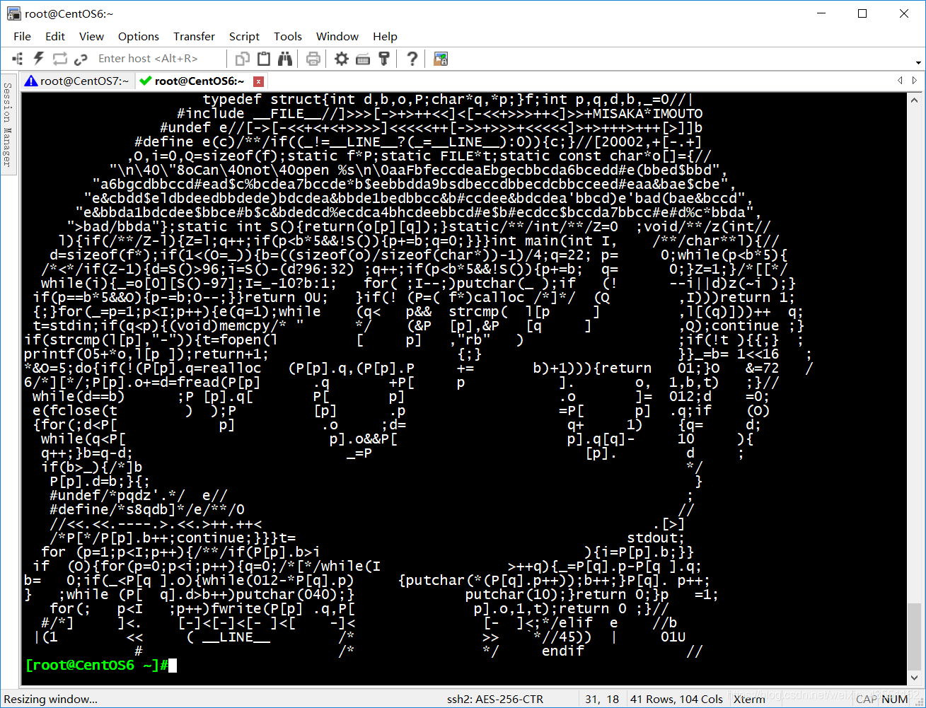Click the SecureCRT title bar app icon

[14, 13]
